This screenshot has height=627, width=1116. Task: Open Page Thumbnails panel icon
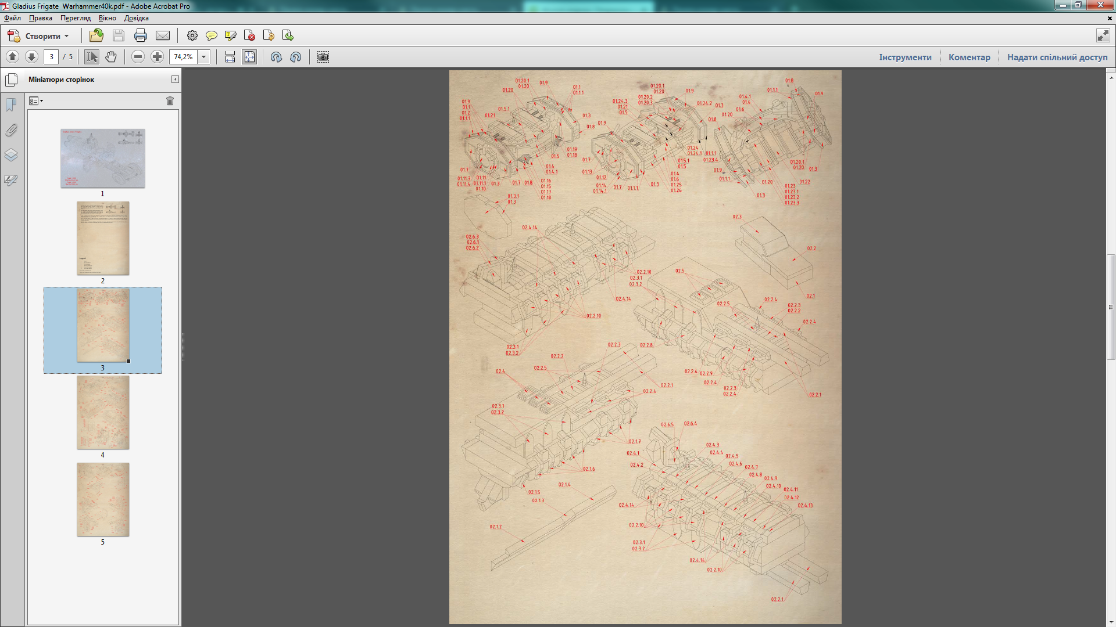[x=11, y=80]
